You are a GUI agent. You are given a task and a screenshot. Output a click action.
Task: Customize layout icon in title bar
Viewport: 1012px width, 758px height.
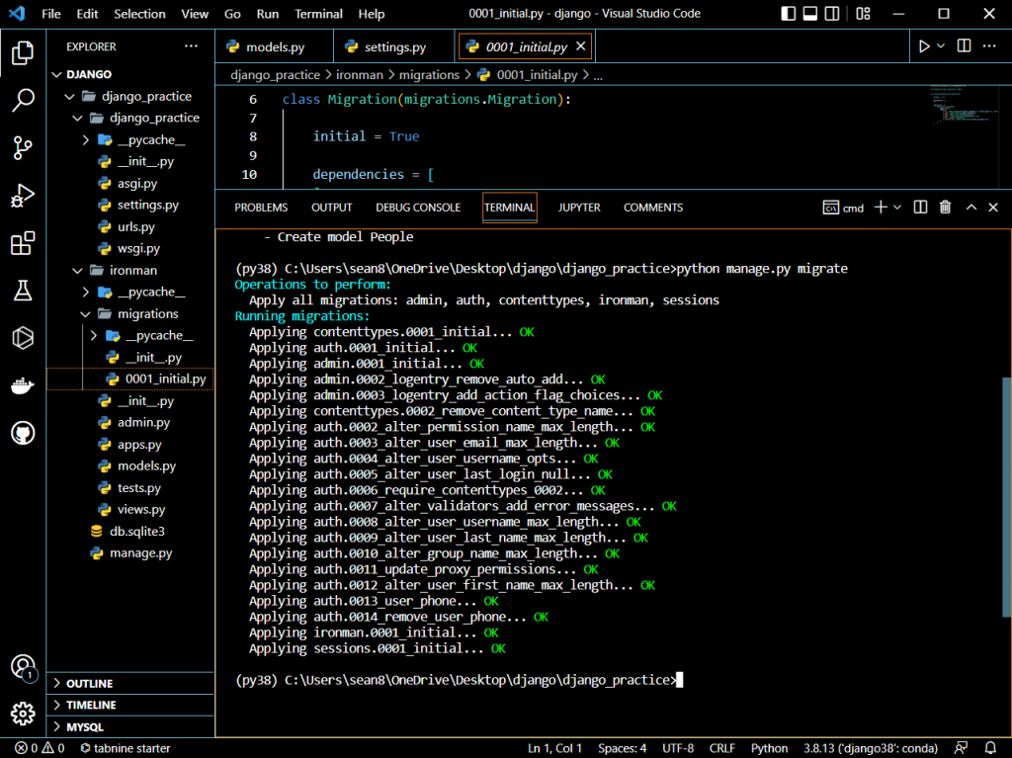tap(863, 14)
